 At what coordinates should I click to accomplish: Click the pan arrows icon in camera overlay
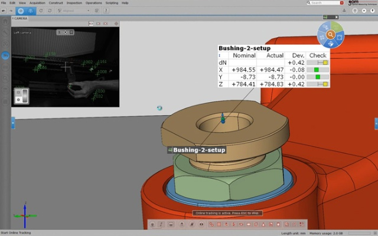click(x=65, y=32)
